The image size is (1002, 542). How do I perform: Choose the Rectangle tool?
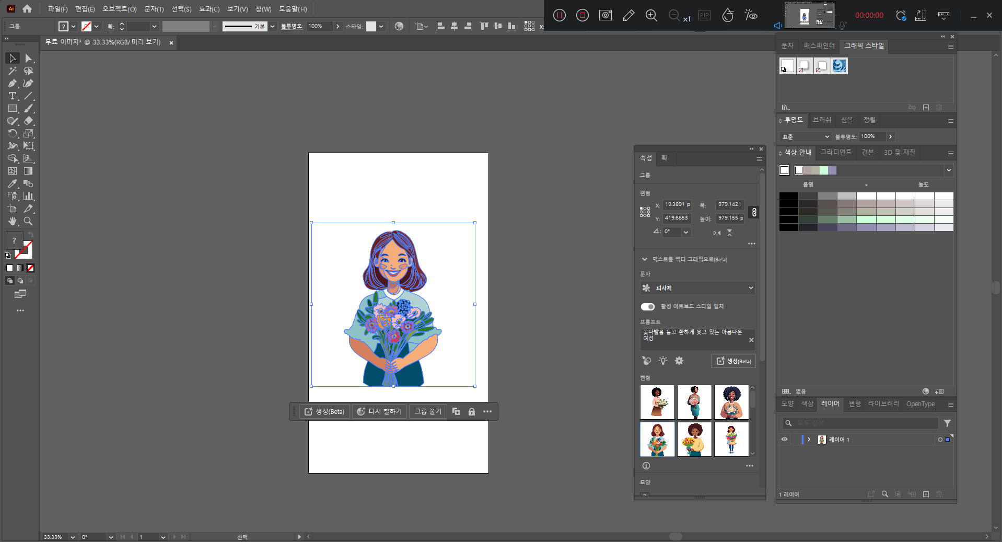[13, 109]
